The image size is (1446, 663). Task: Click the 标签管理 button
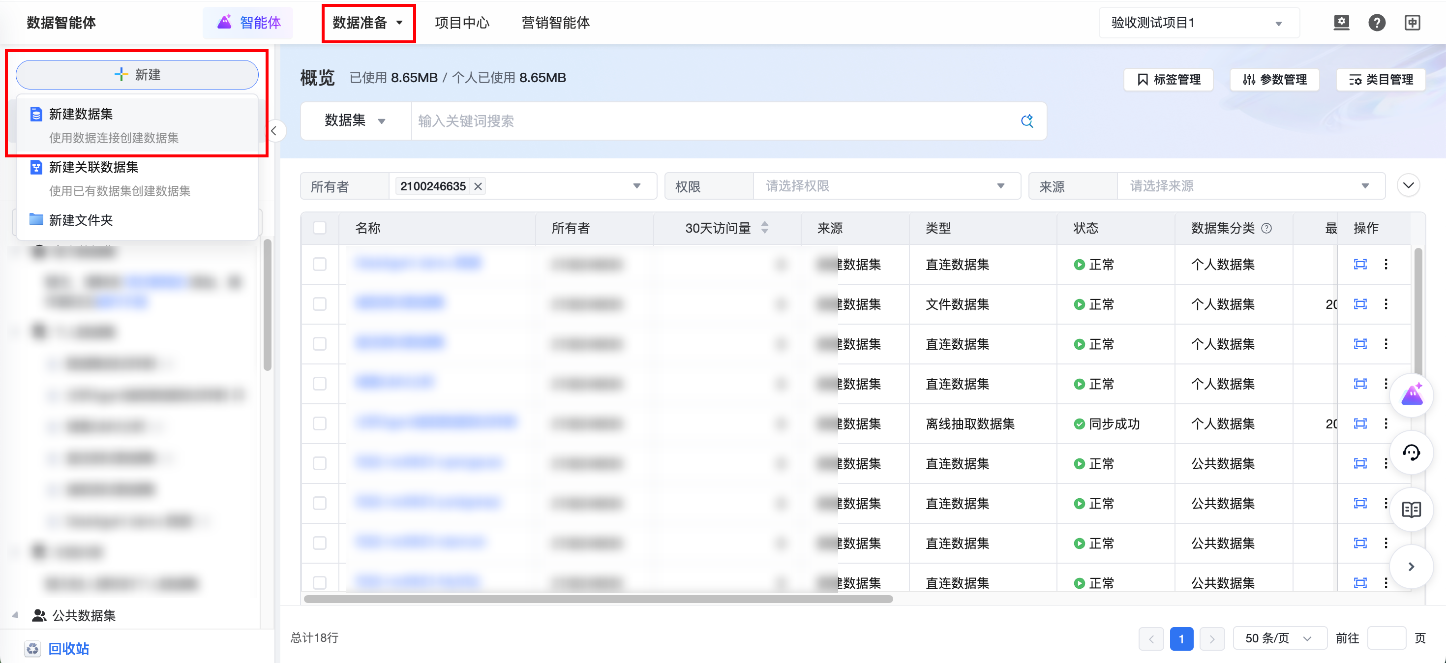click(x=1169, y=79)
